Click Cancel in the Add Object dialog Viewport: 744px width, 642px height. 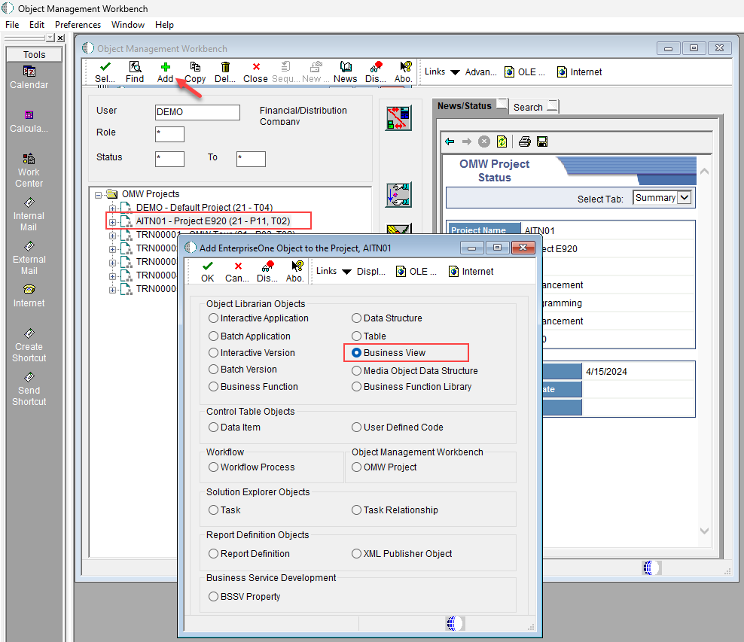[237, 272]
